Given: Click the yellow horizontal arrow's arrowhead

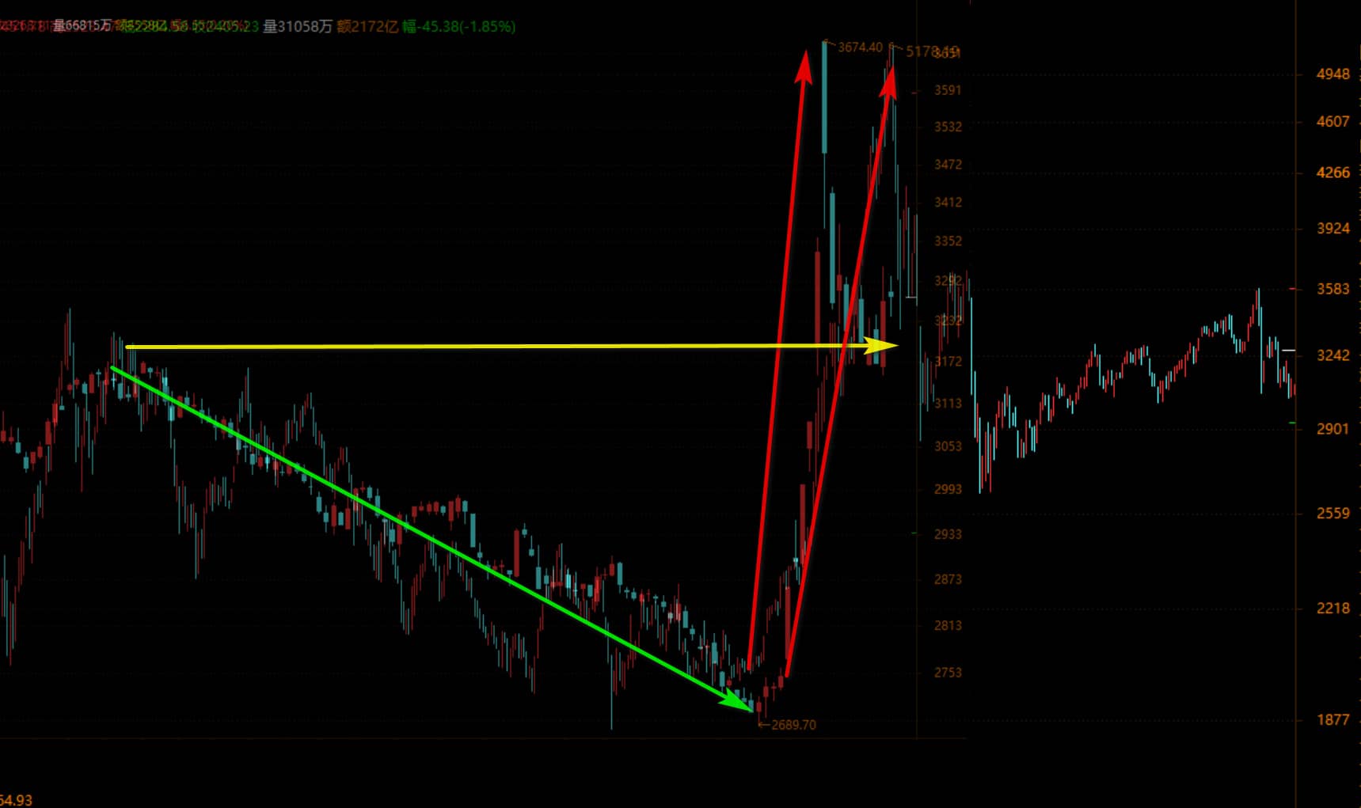Looking at the screenshot, I should pos(883,345).
